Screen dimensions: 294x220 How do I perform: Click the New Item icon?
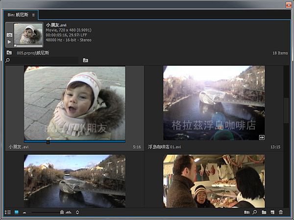pos(272,212)
